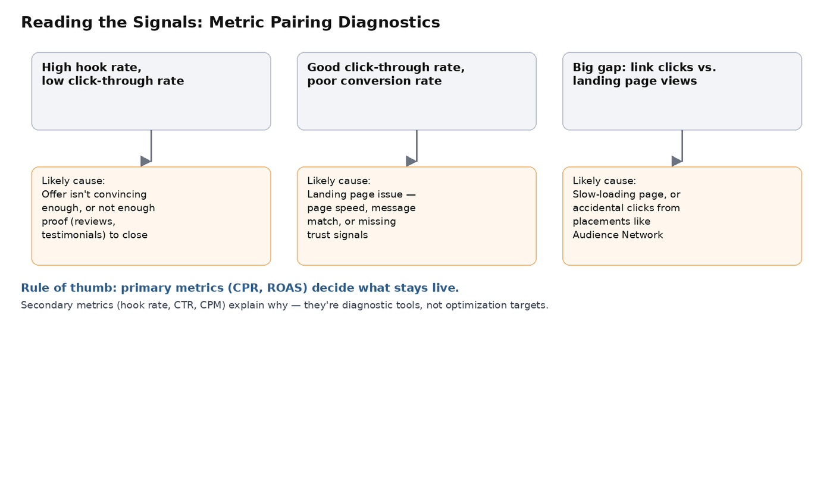
Task: Click the arrowhead below the Big gap box
Action: [677, 161]
